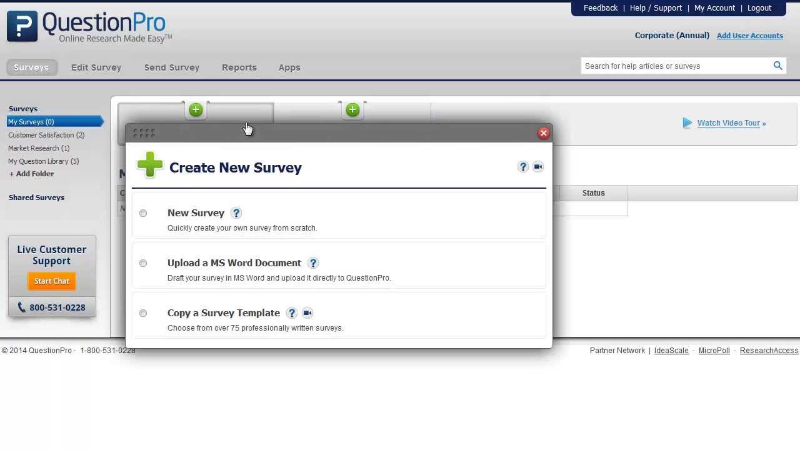Open Help / Support link
The image size is (800, 450).
656,8
